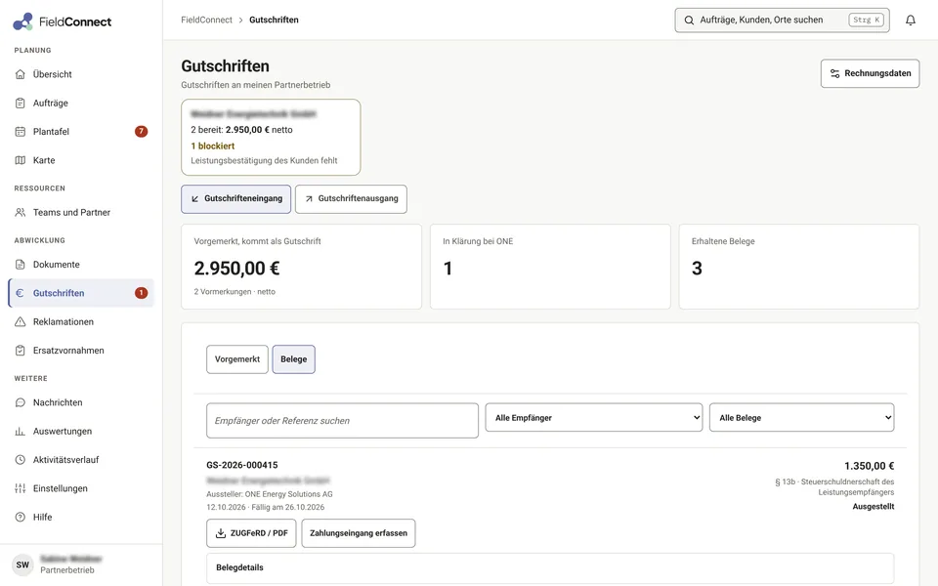
Task: Click the In Klärung bei ONE card
Action: tap(550, 267)
